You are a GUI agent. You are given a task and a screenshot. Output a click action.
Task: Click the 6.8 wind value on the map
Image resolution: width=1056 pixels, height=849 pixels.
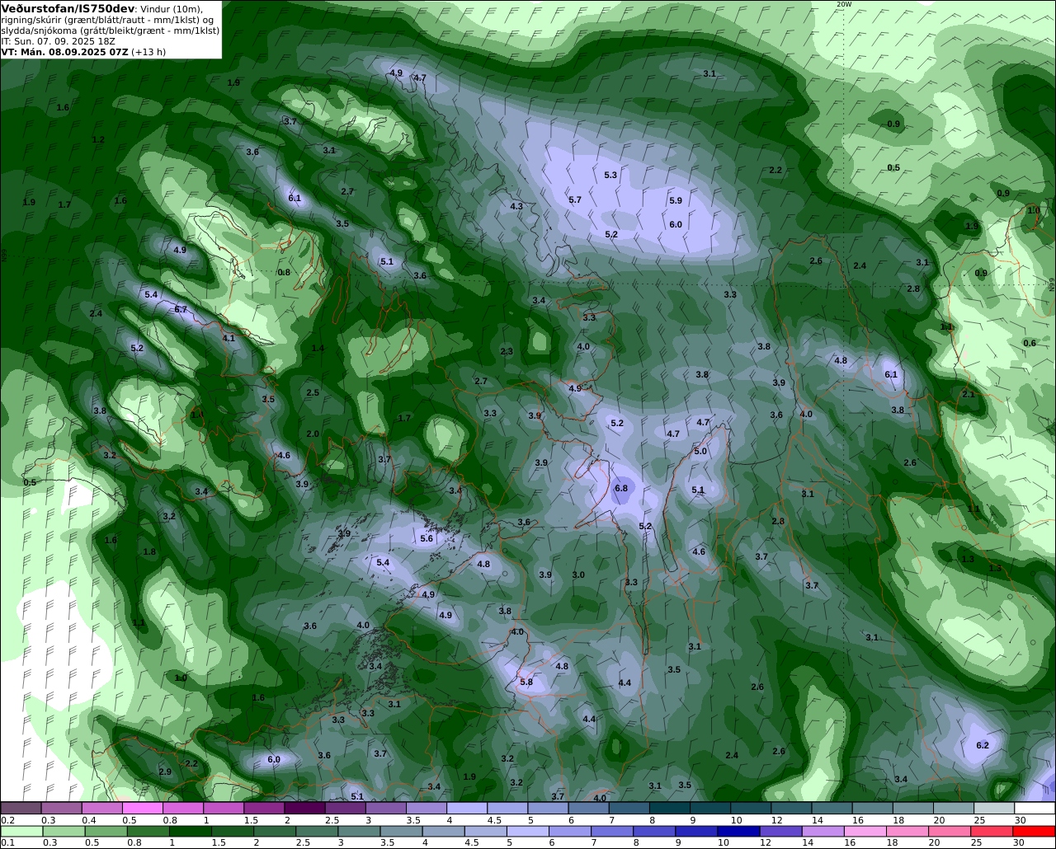click(621, 488)
